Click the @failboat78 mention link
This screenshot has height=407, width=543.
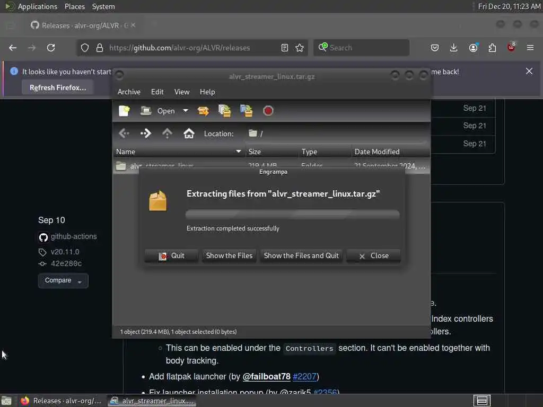tap(266, 377)
